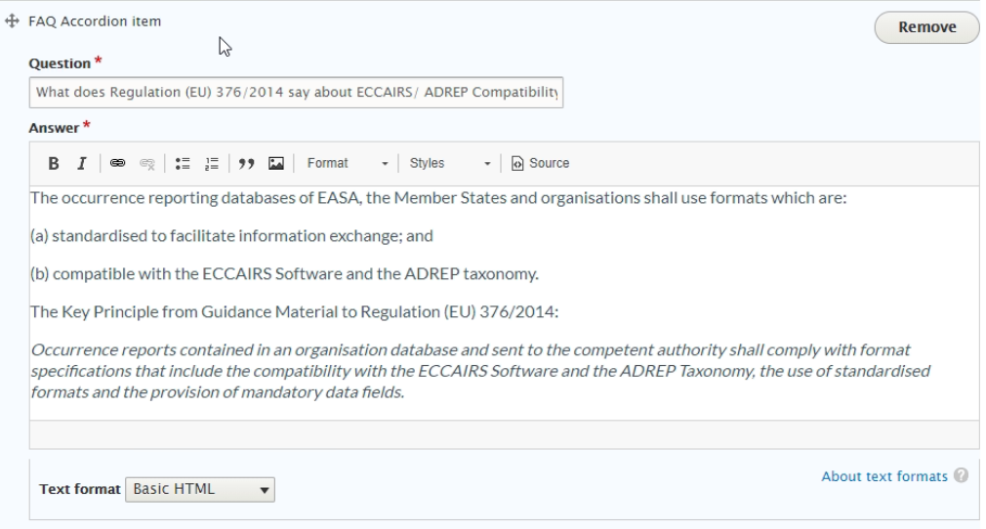This screenshot has height=529, width=986.
Task: Insert an image via the toolbar icon
Action: (x=276, y=164)
